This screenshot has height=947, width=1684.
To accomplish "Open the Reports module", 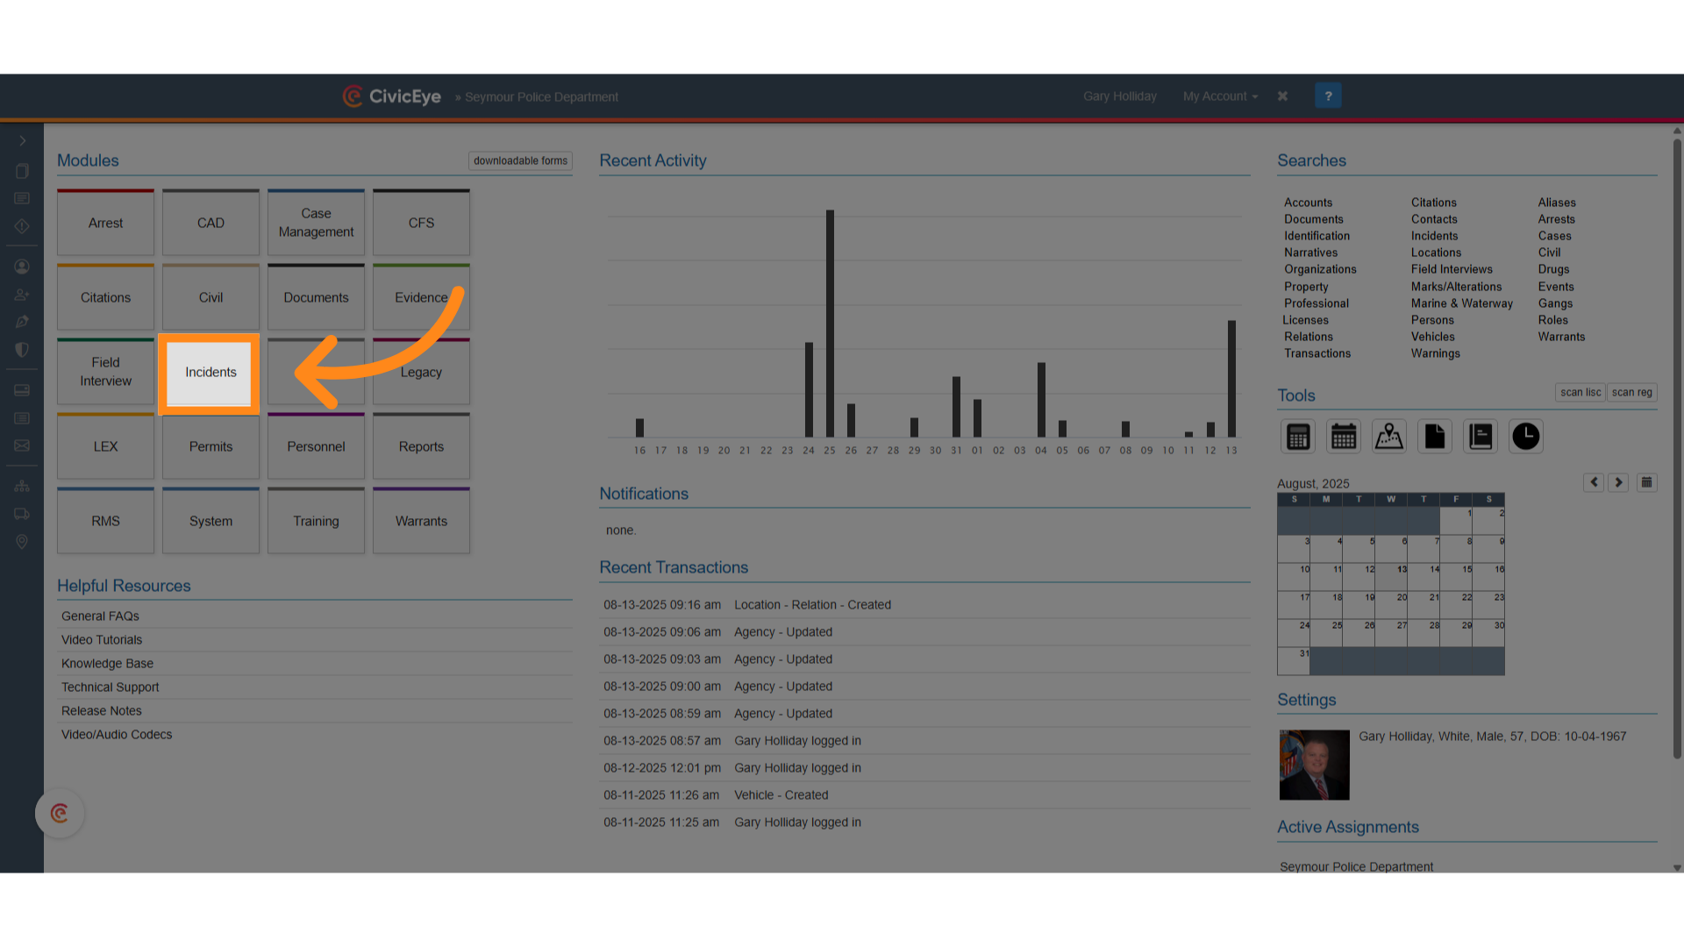I will point(421,446).
